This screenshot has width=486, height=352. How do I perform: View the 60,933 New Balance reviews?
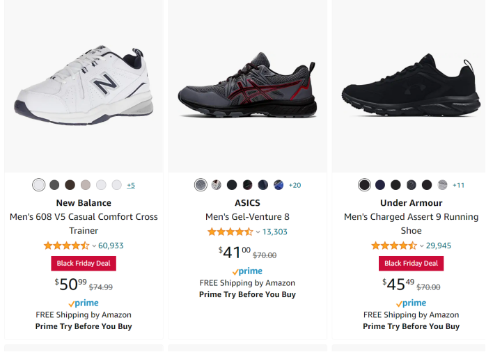111,246
